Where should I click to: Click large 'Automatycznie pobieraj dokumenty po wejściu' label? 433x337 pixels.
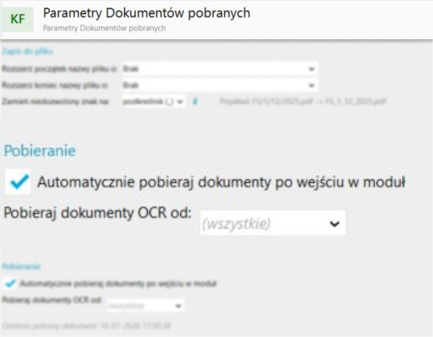[x=221, y=183]
